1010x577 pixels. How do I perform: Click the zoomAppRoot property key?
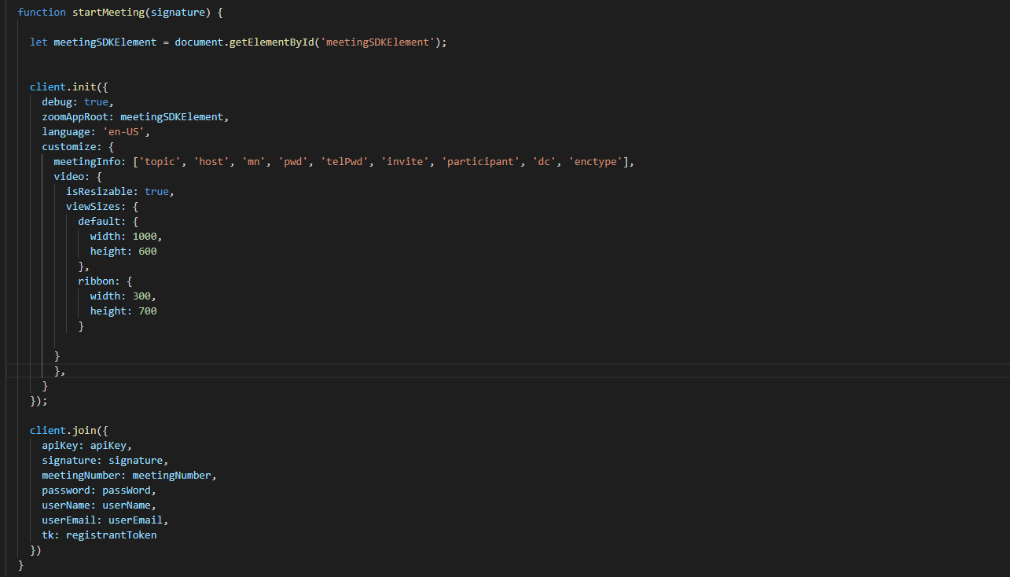(x=75, y=117)
